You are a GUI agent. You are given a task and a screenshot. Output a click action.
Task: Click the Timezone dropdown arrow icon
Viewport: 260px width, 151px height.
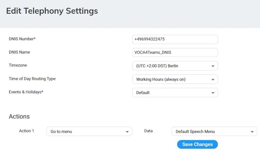click(213, 66)
